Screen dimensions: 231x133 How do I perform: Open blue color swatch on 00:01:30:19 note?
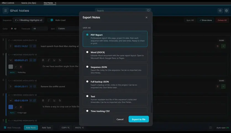[x=11, y=107]
